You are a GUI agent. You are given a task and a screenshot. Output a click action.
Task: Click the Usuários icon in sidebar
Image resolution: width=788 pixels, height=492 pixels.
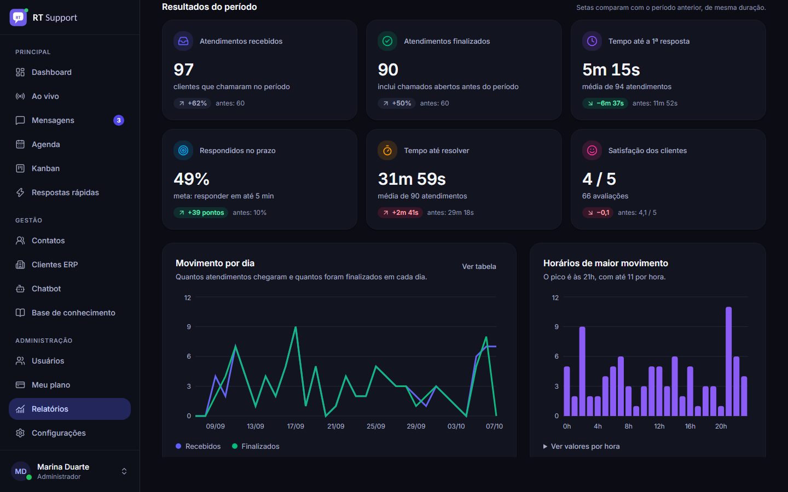[20, 361]
